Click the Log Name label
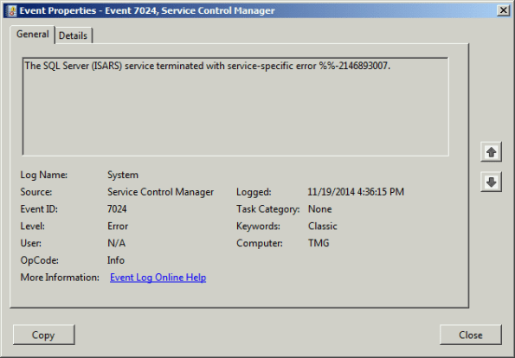The height and width of the screenshot is (358, 515). (x=43, y=175)
